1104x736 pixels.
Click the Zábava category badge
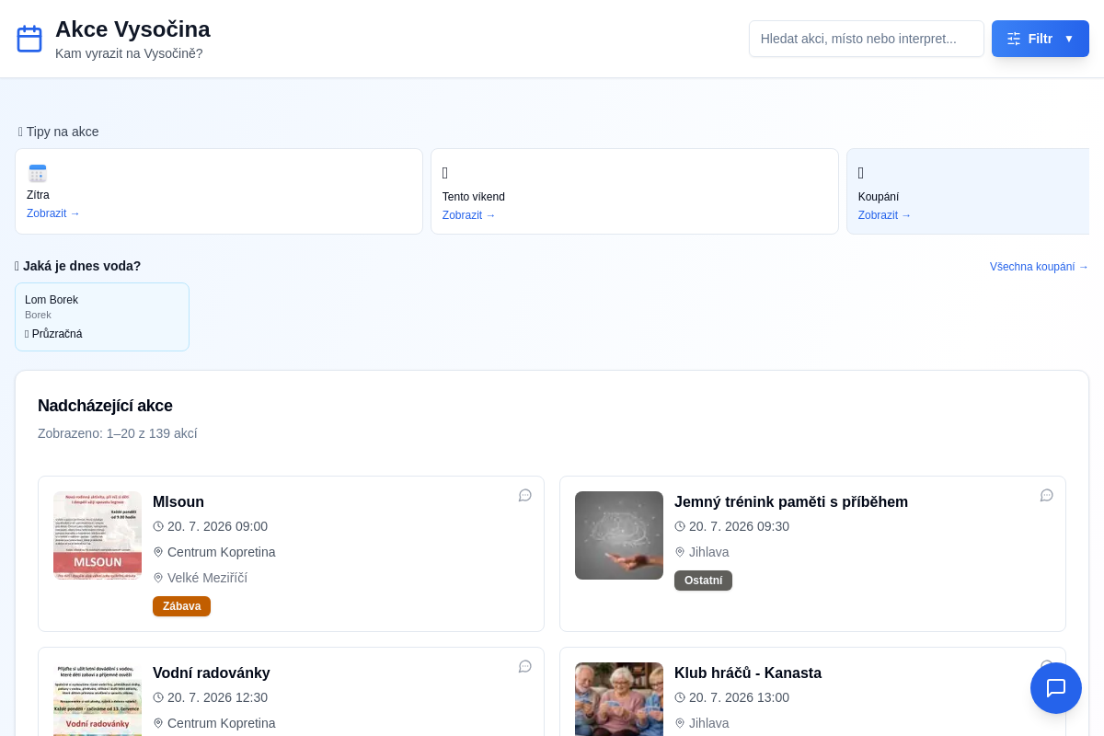click(x=181, y=606)
